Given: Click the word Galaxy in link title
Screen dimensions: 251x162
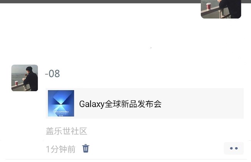Looking at the screenshot, I should pyautogui.click(x=92, y=104).
